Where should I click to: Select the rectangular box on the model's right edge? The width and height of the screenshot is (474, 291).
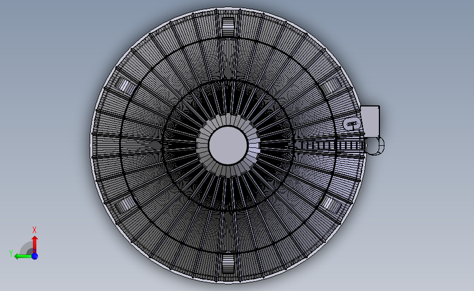click(370, 121)
